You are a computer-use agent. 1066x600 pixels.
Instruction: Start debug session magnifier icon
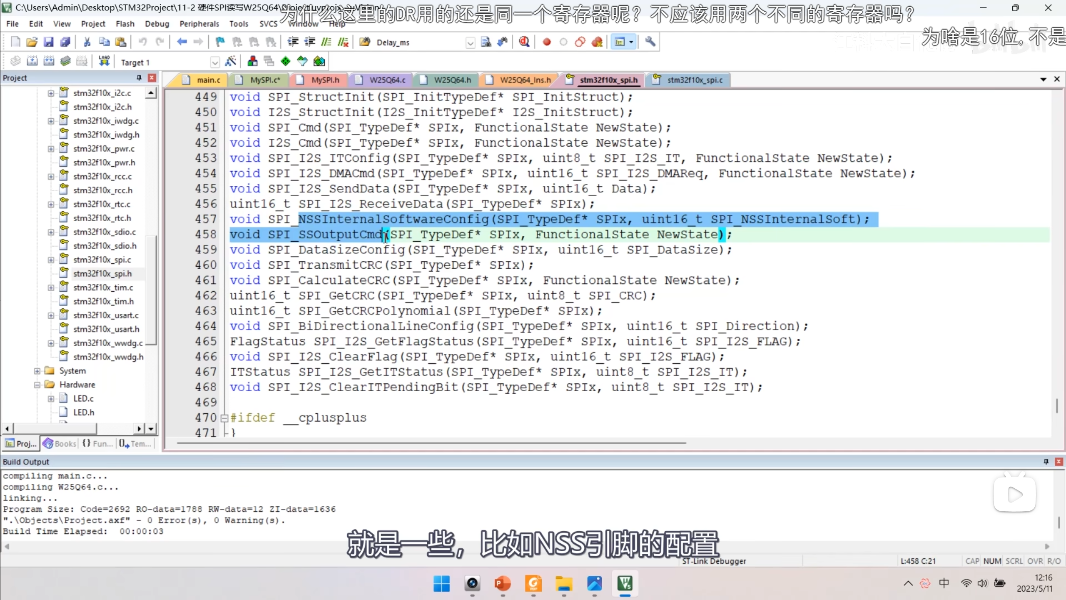(524, 42)
